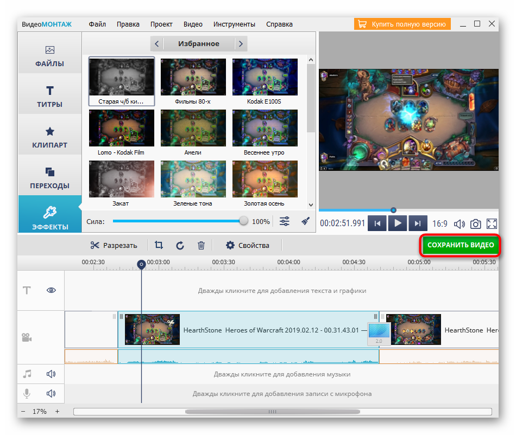Screen dimensions: 516x435
Task: Open effect settings sliders icon
Action: (x=284, y=221)
